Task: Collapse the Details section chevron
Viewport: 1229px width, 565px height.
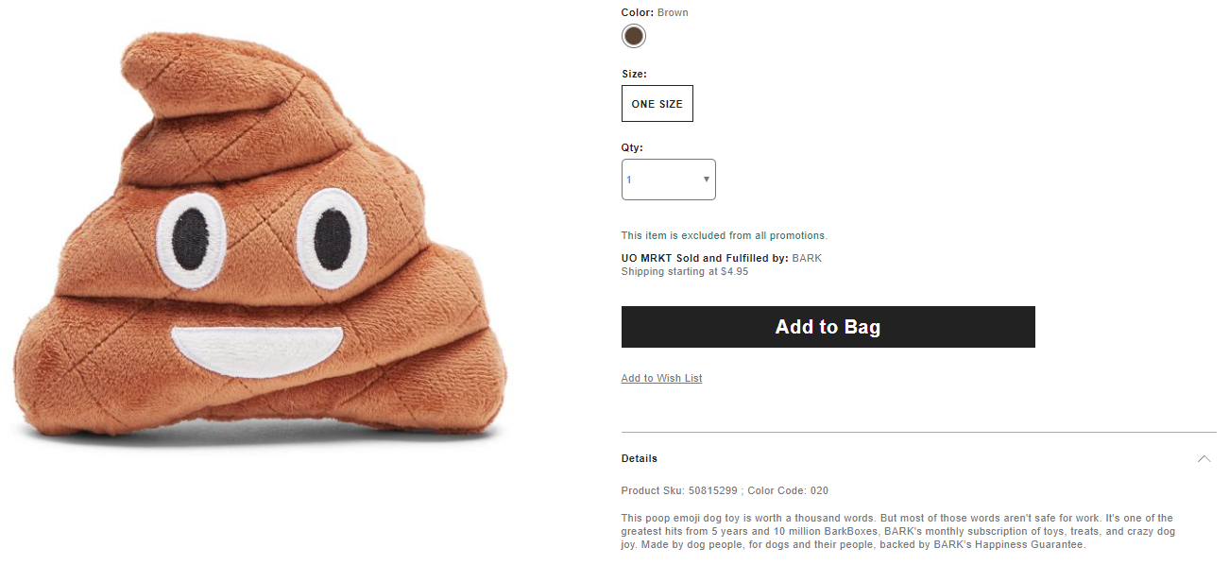Action: [x=1203, y=459]
